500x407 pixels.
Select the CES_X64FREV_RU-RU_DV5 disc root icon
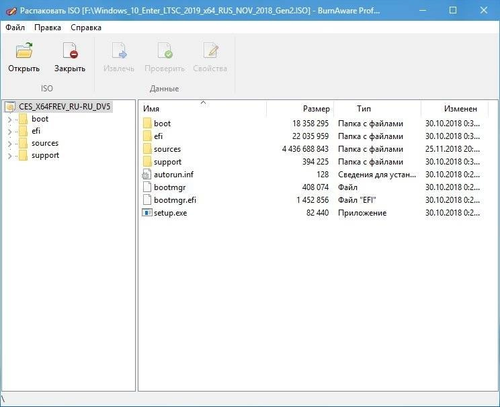[x=10, y=106]
